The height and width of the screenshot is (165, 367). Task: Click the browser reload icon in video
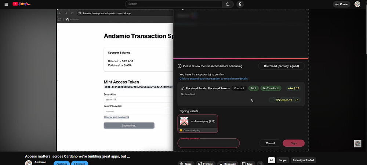72,13
